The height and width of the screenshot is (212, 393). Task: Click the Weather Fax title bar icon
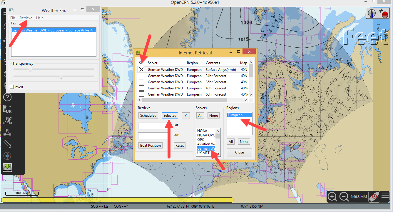pos(11,10)
